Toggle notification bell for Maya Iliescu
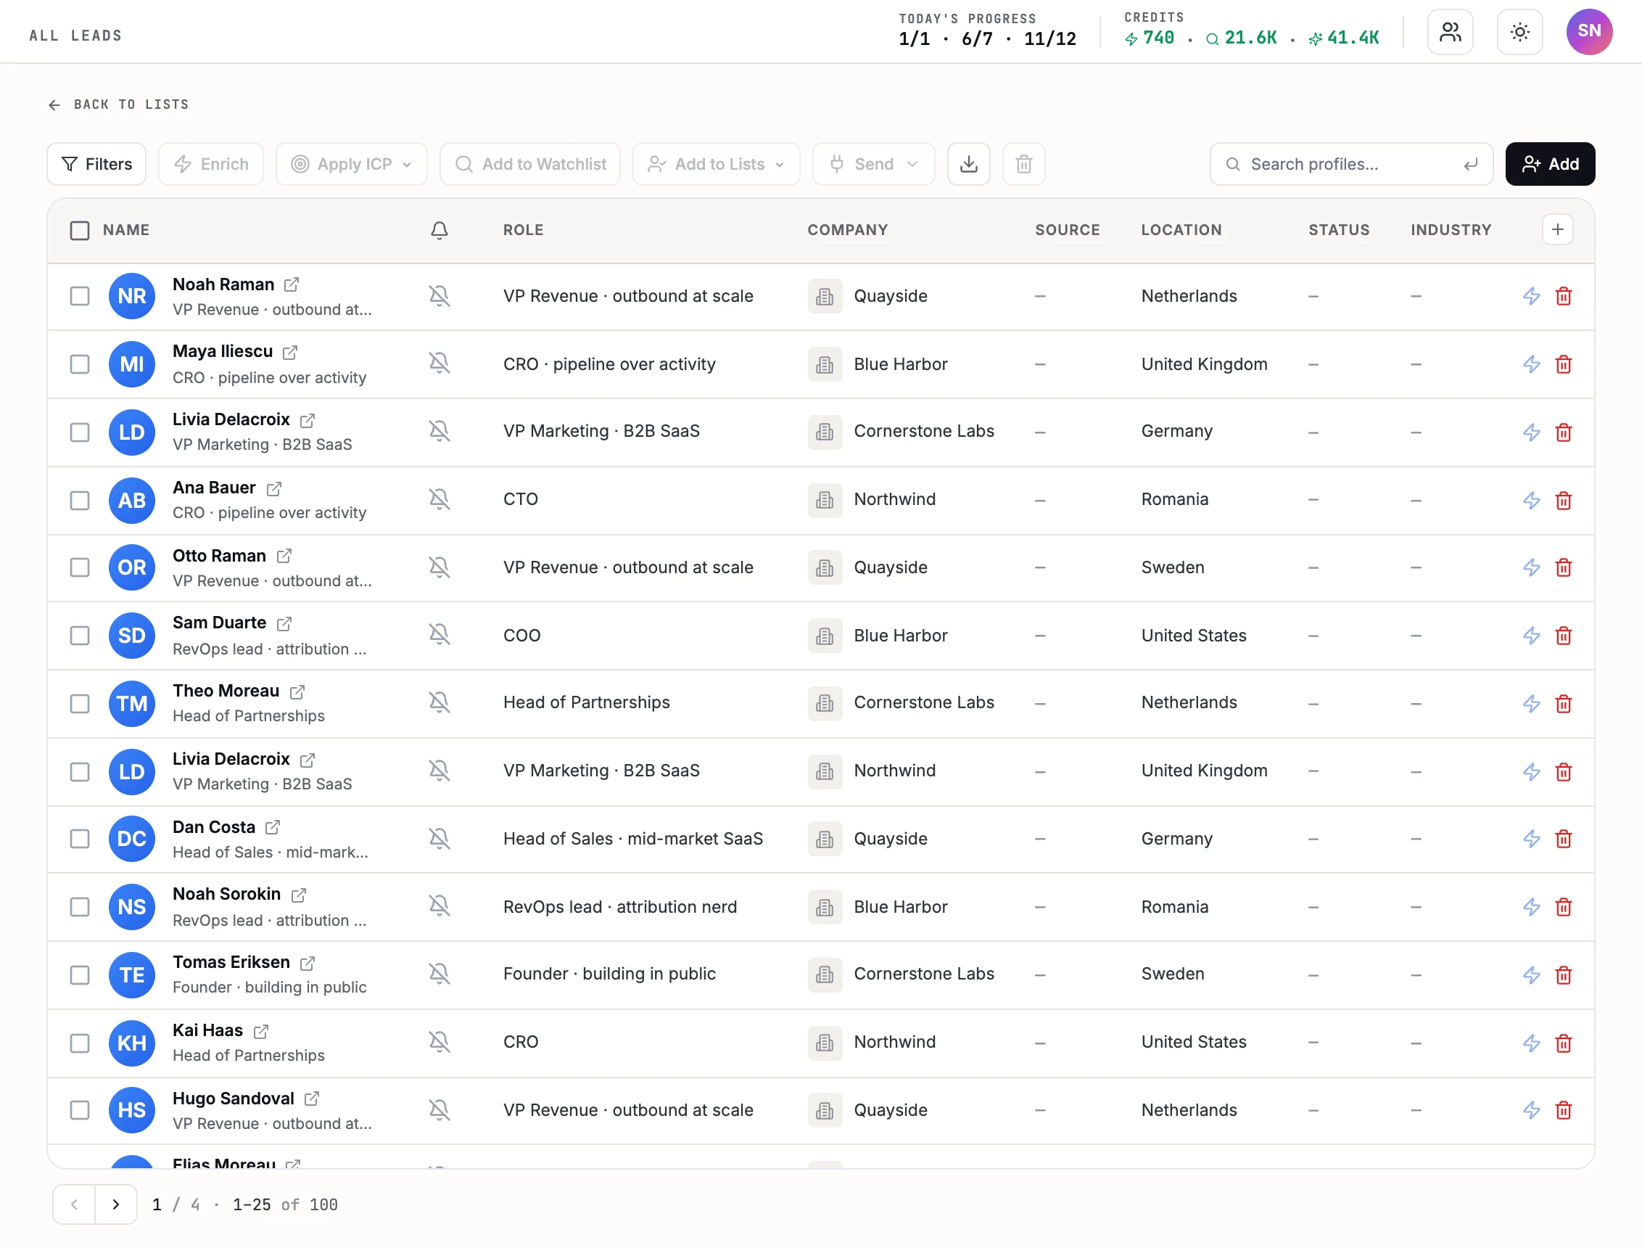Image resolution: width=1642 pixels, height=1248 pixels. click(x=440, y=364)
